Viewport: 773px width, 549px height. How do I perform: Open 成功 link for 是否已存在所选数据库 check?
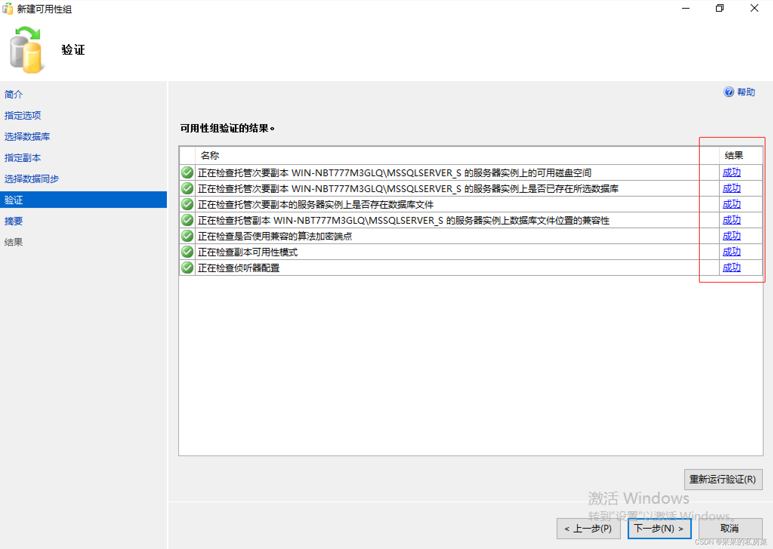point(731,189)
